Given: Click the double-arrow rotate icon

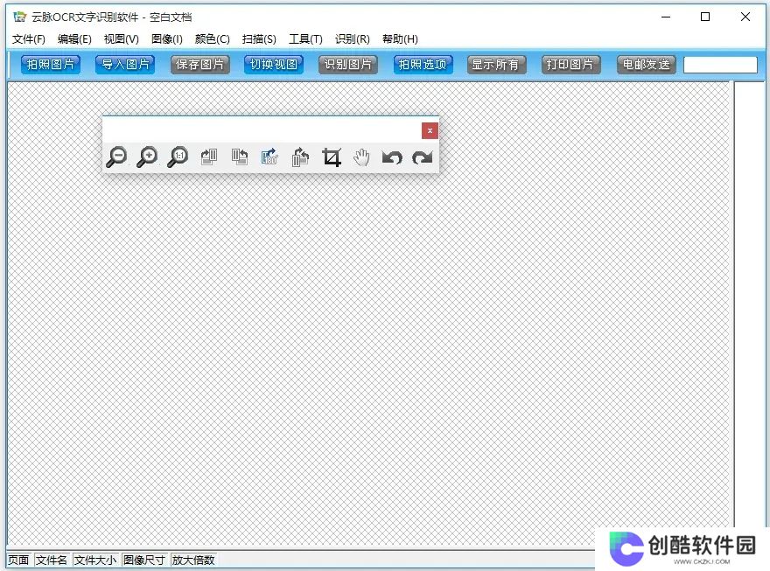Looking at the screenshot, I should point(300,157).
